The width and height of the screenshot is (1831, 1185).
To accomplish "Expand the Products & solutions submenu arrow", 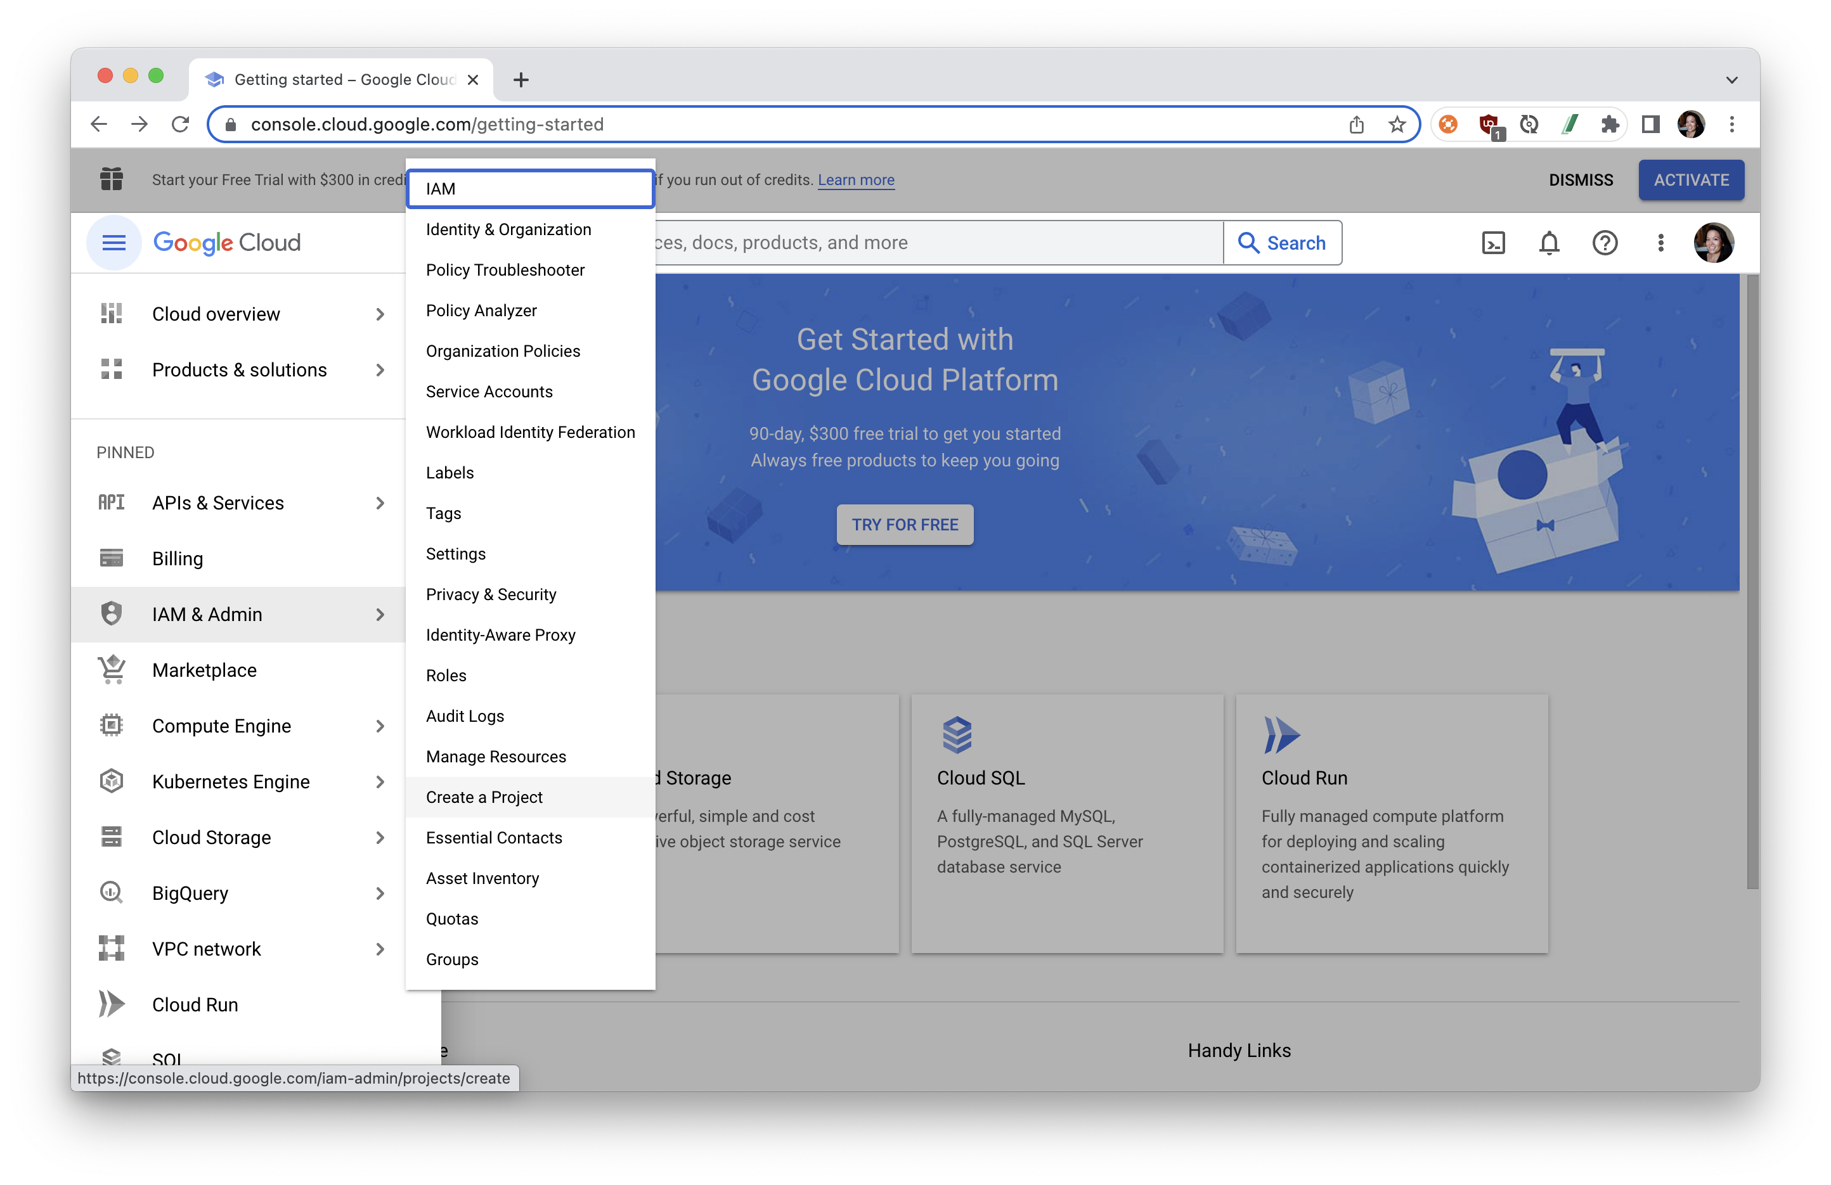I will [380, 370].
